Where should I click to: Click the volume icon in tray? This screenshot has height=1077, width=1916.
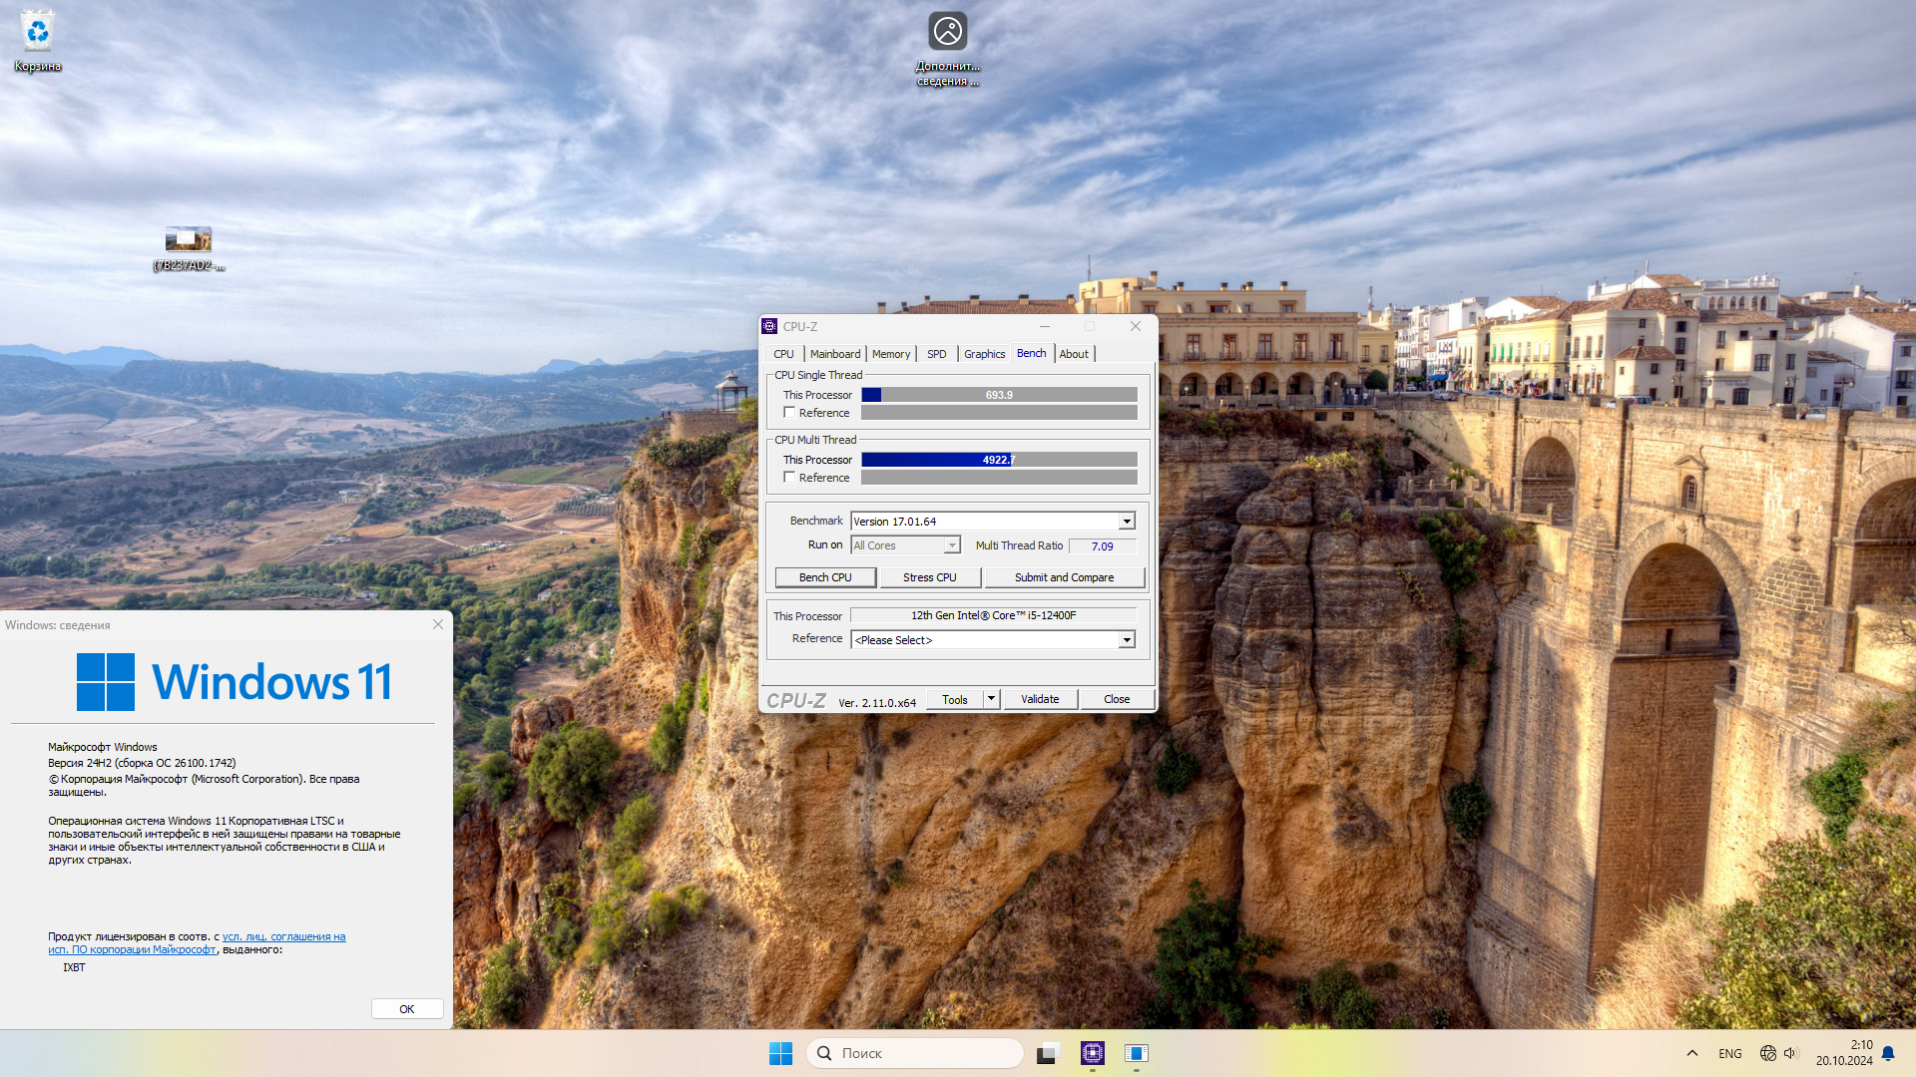[x=1790, y=1053]
